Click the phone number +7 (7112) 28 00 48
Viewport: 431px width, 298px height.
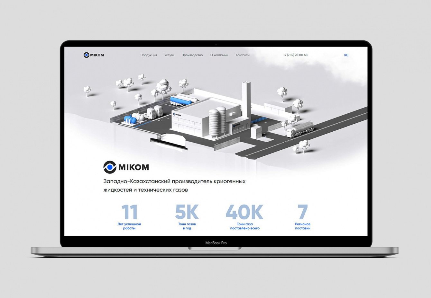295,55
